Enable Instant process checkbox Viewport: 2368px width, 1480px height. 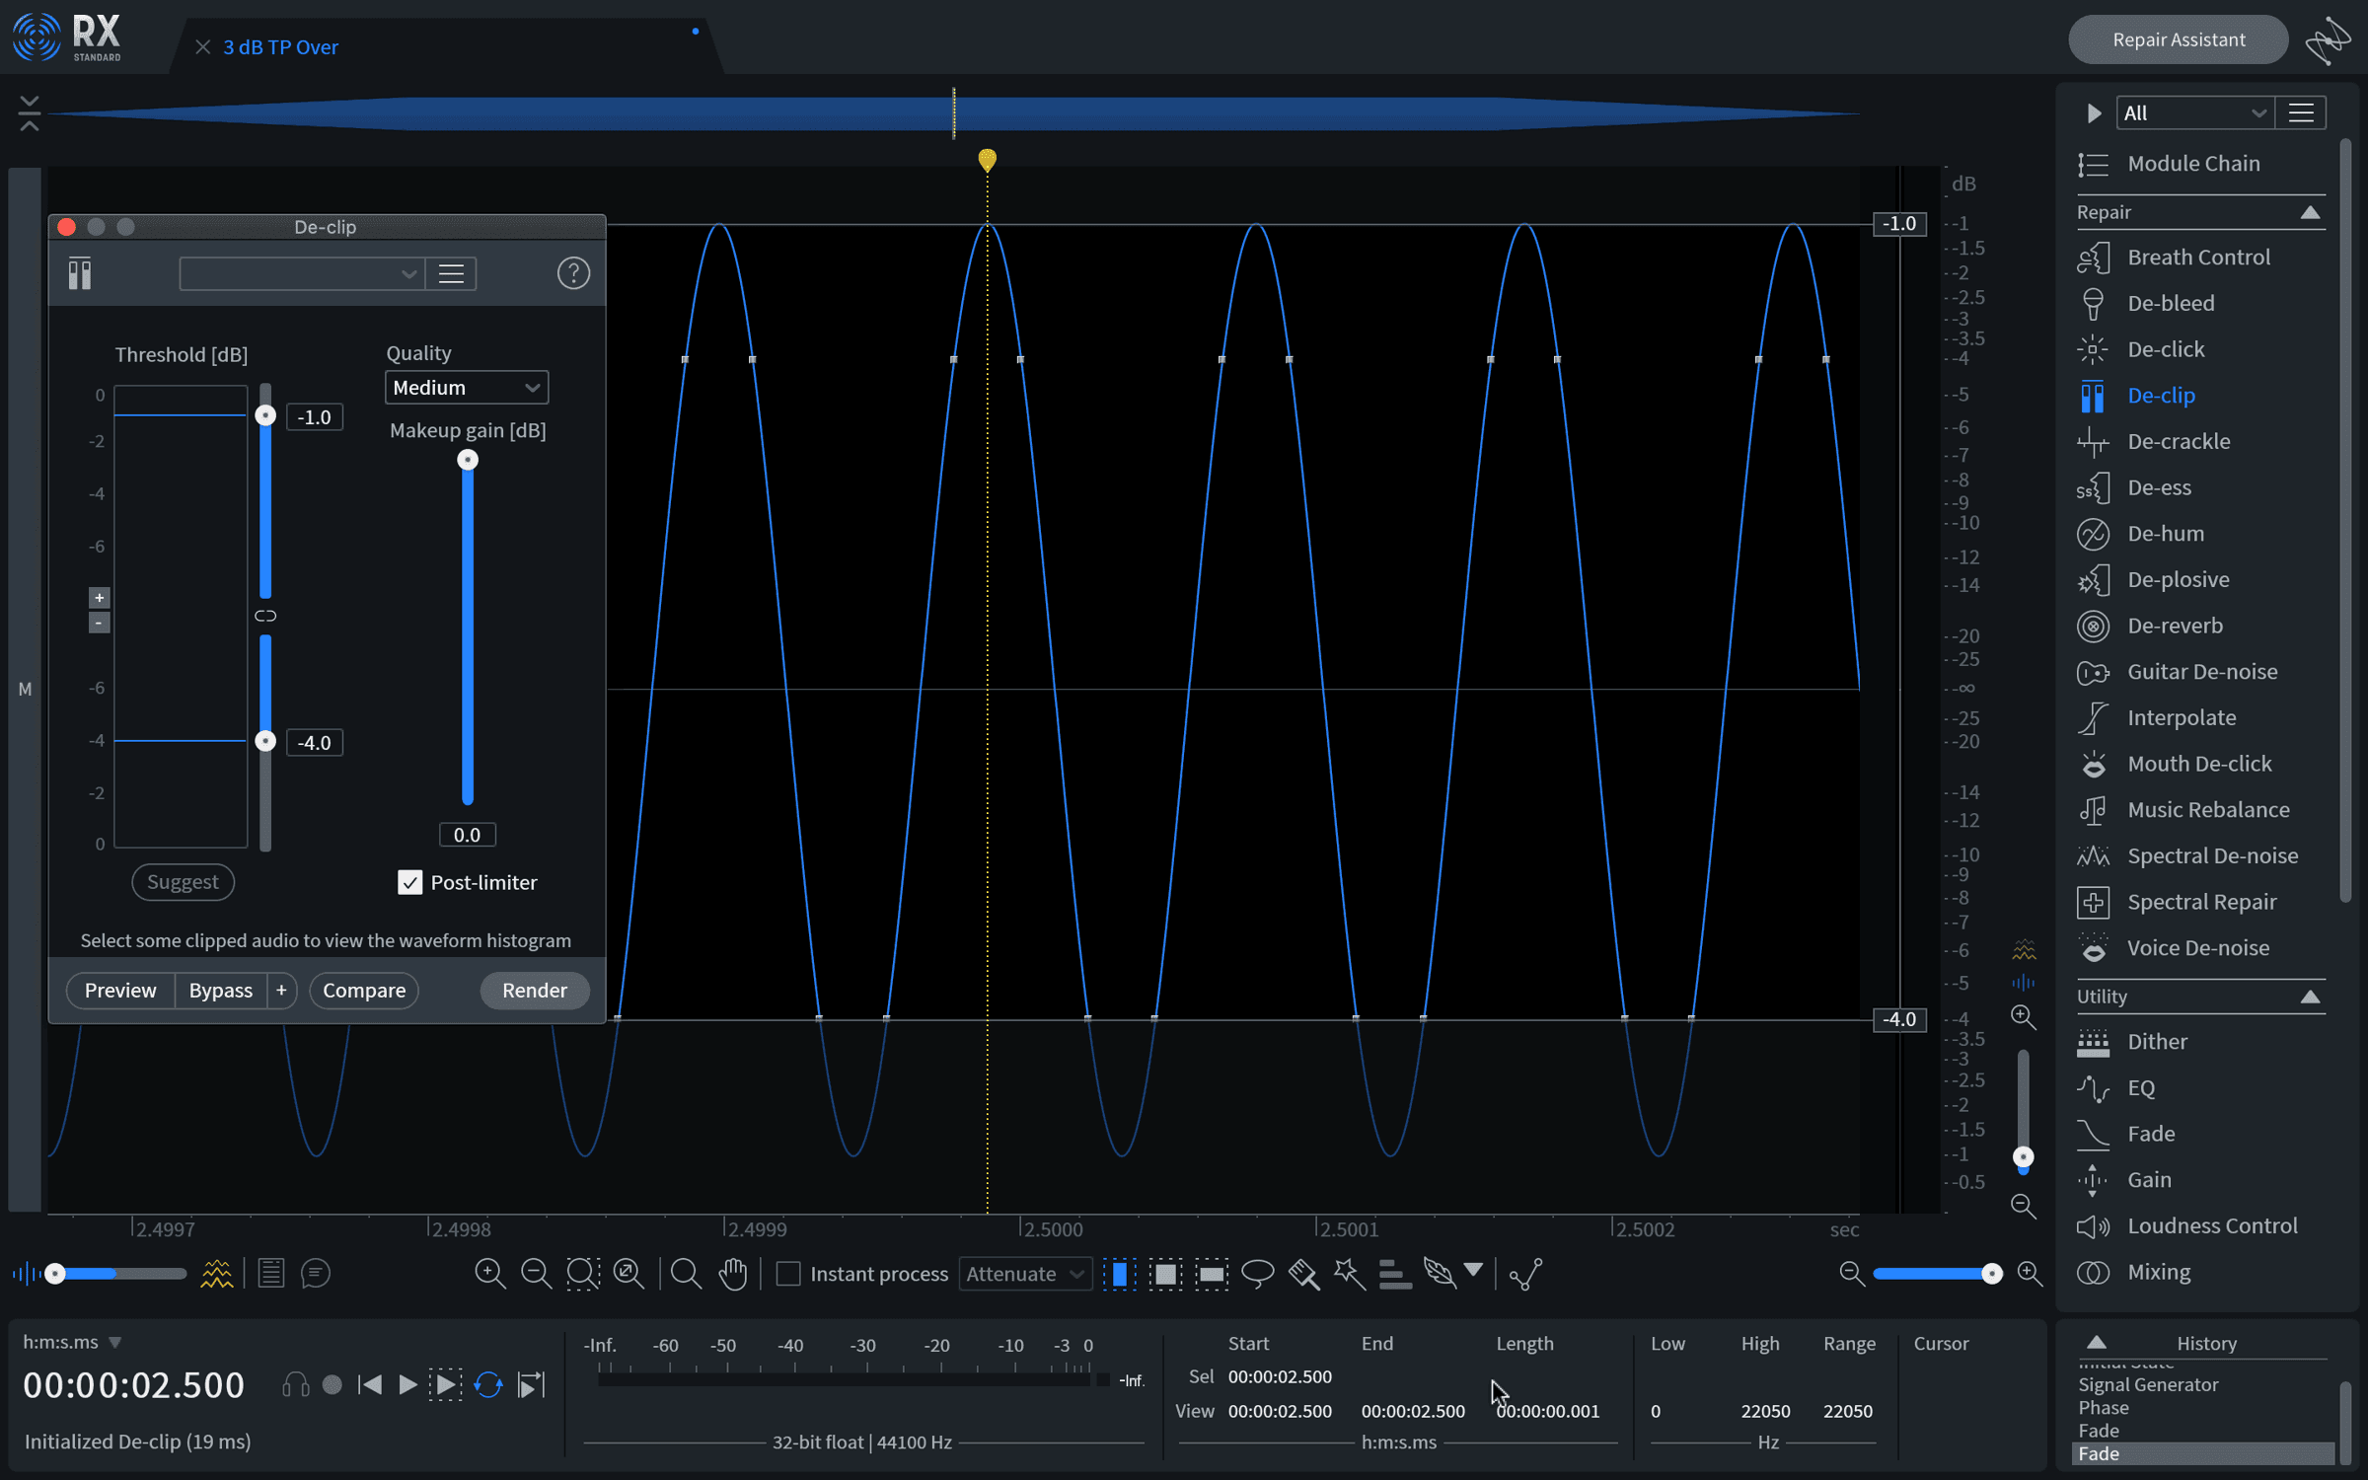tap(788, 1274)
